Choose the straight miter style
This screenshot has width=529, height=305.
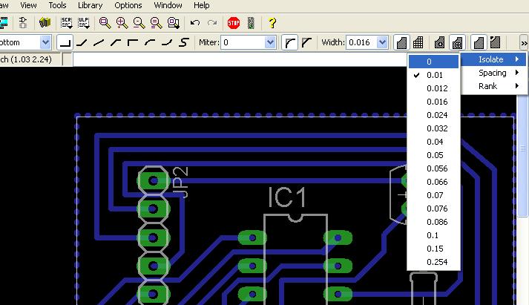(x=306, y=42)
